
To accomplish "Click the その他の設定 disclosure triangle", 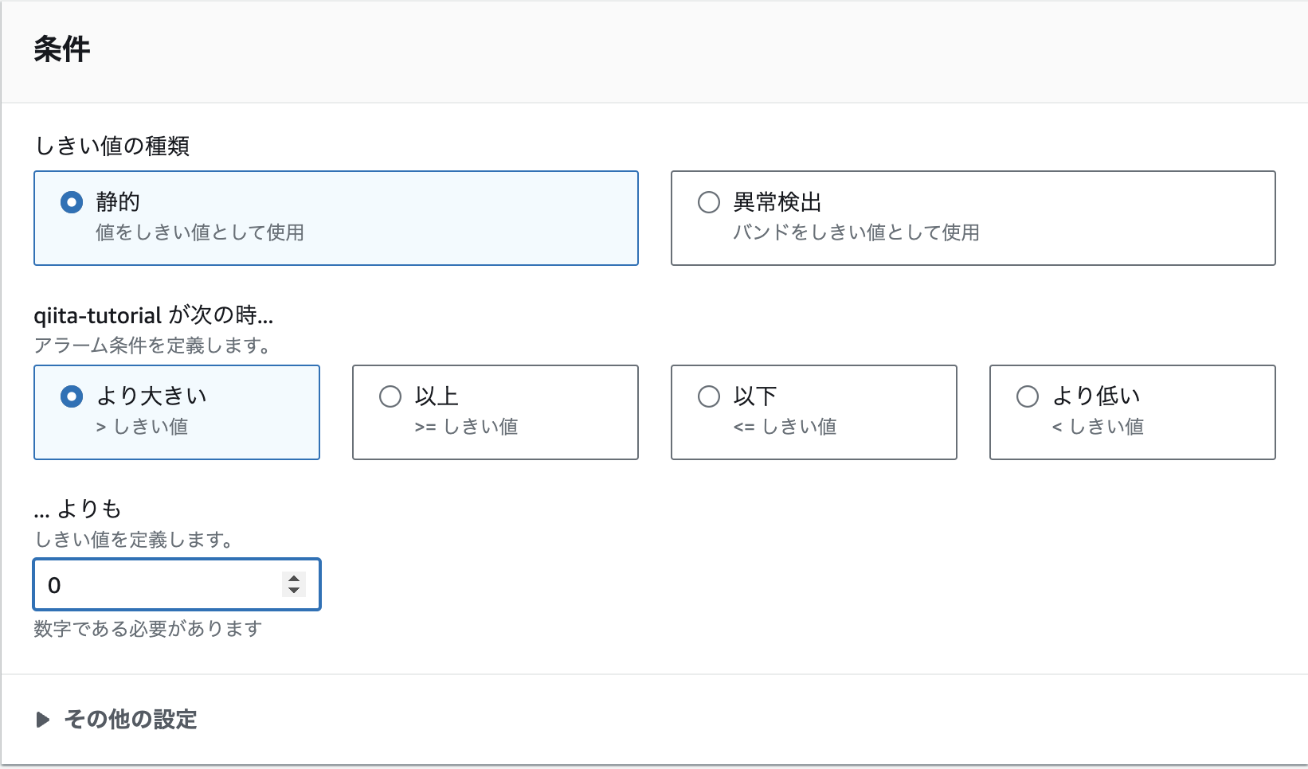I will pos(41,720).
